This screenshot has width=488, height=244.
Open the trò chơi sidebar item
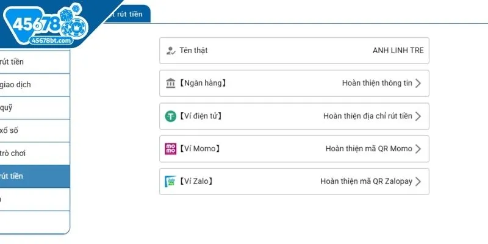point(35,154)
